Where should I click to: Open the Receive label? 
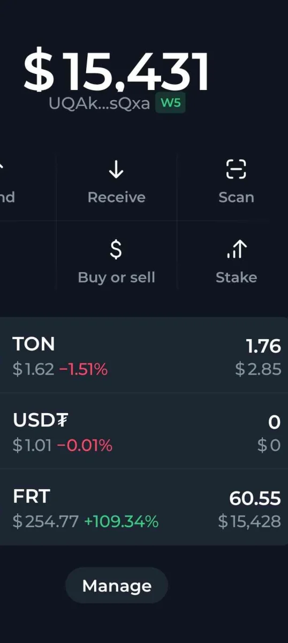click(116, 197)
